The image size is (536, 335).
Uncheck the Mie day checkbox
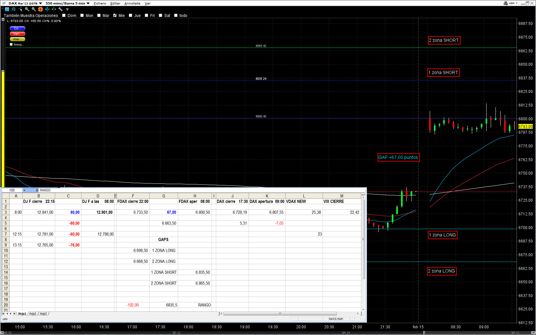point(115,15)
